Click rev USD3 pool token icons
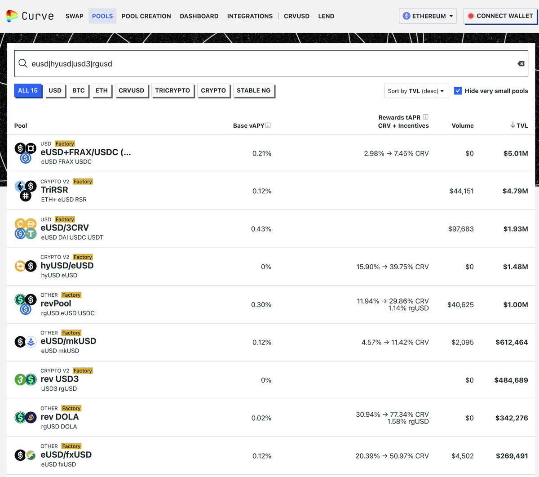 (25, 379)
